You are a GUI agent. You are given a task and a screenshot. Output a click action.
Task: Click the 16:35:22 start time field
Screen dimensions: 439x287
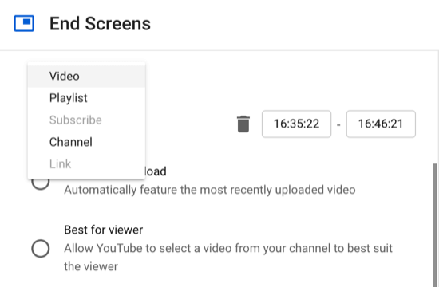pos(296,124)
